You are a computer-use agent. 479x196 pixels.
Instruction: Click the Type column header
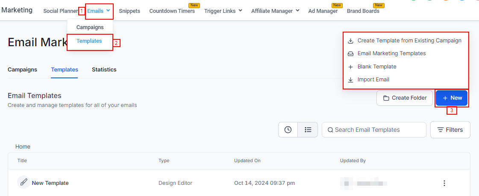tap(164, 160)
